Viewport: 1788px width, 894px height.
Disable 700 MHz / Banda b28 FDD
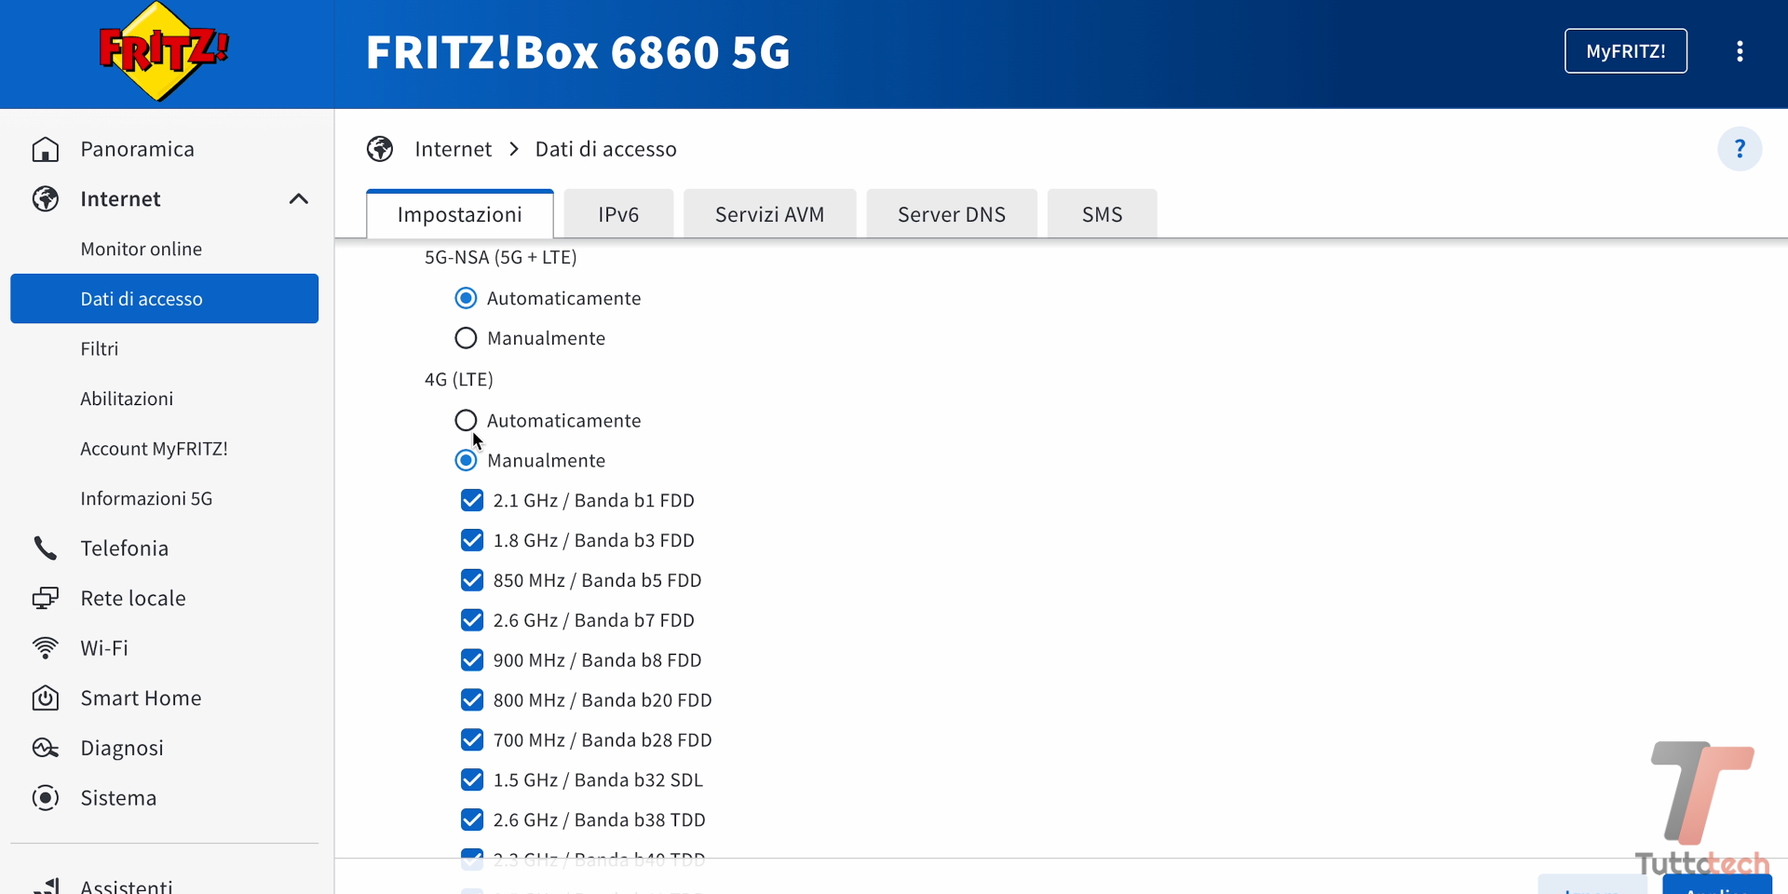click(471, 740)
